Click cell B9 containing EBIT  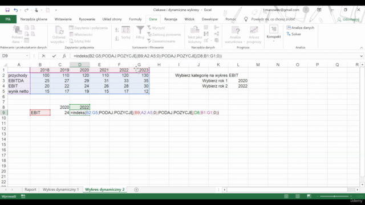coord(40,113)
